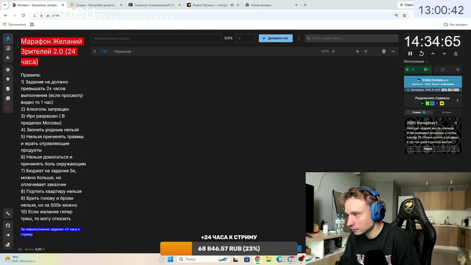Open the Приложения bookmarks shortcut
Image resolution: width=471 pixels, height=265 pixels.
pyautogui.click(x=14, y=25)
